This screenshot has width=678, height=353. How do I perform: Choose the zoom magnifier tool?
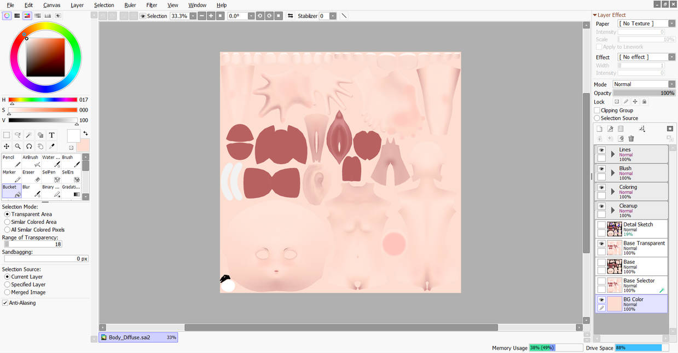pyautogui.click(x=18, y=146)
